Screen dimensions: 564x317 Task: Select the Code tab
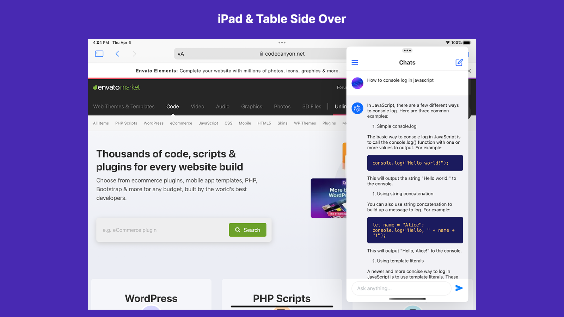(173, 106)
